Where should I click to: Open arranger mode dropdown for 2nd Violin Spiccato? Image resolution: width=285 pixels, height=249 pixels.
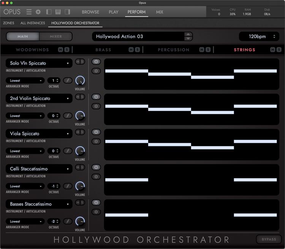click(x=25, y=116)
